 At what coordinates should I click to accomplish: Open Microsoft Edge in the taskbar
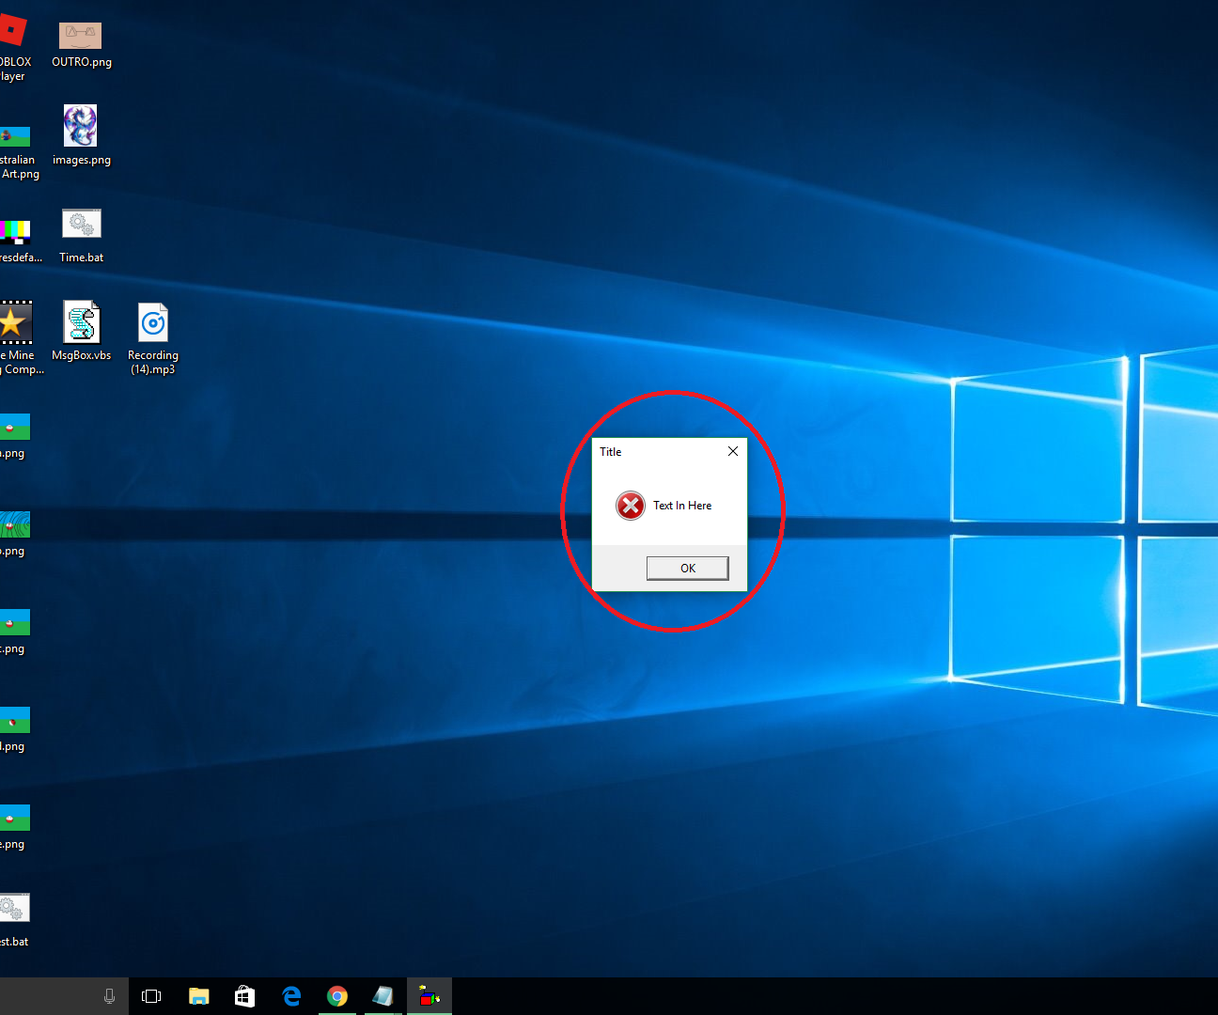tap(291, 996)
